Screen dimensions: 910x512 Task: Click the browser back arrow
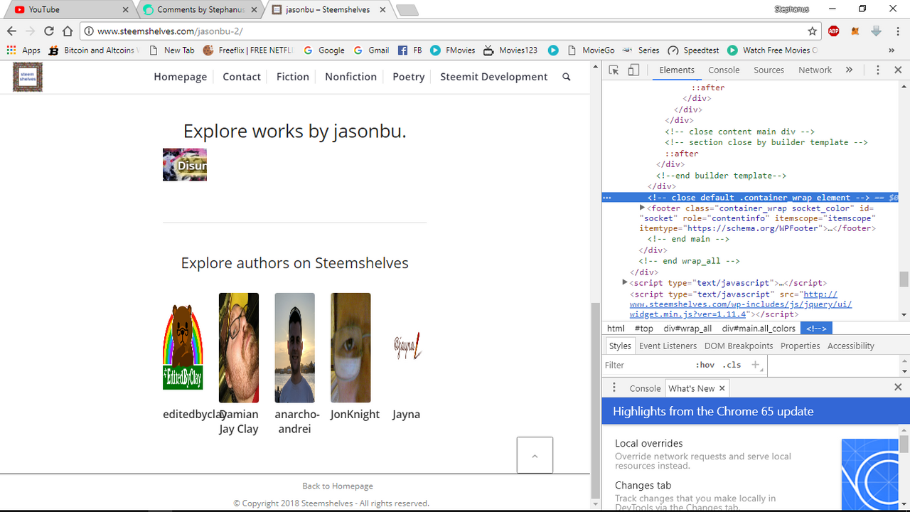pos(11,31)
